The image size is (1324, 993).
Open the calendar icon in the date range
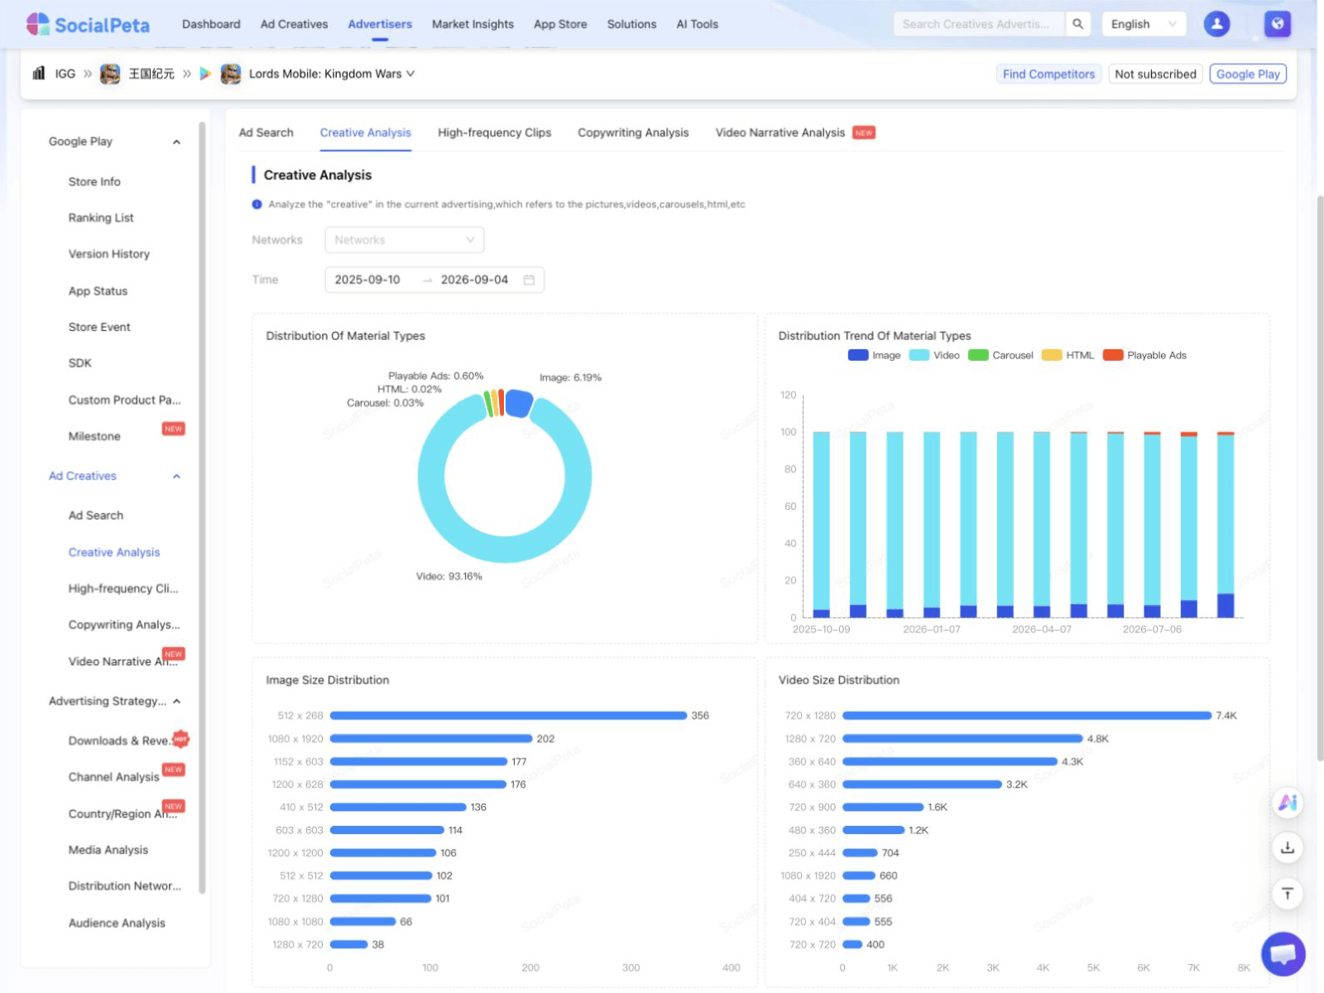click(x=529, y=280)
